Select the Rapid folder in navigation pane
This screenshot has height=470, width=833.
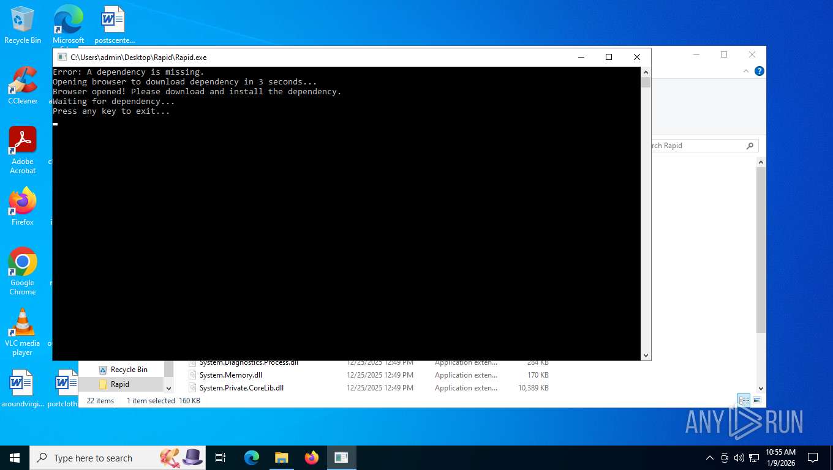tap(120, 384)
